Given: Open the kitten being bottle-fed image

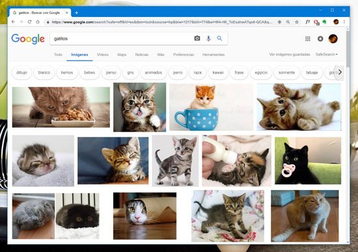Looking at the screenshot, I should point(237,161).
